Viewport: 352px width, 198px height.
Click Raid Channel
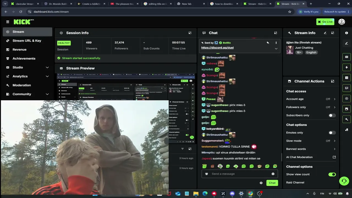[295, 183]
